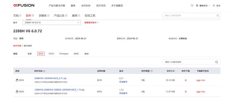Click the user login icon
The image size is (232, 107).
pos(214,5)
